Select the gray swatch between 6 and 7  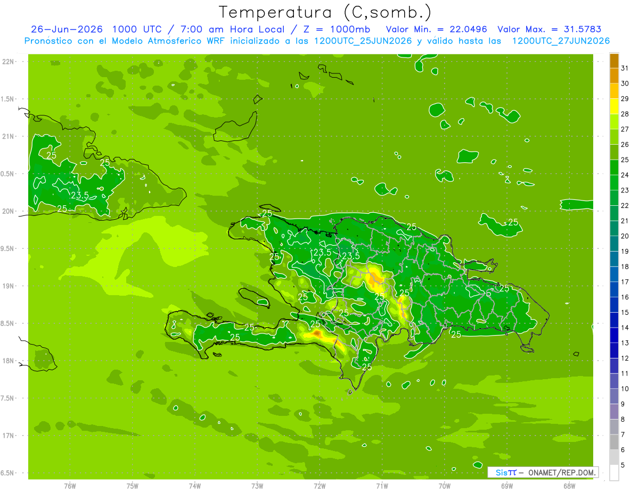[614, 442]
